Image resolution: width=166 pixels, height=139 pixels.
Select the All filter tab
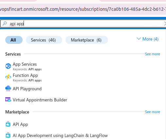click(14, 40)
